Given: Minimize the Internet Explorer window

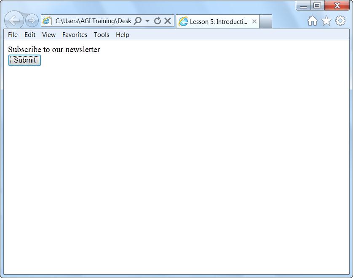Looking at the screenshot, I should point(303,5).
